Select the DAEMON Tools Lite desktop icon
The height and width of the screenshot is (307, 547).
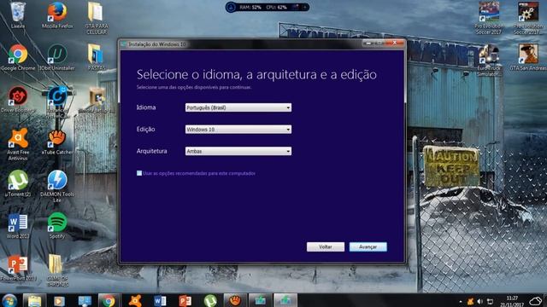pos(57,186)
